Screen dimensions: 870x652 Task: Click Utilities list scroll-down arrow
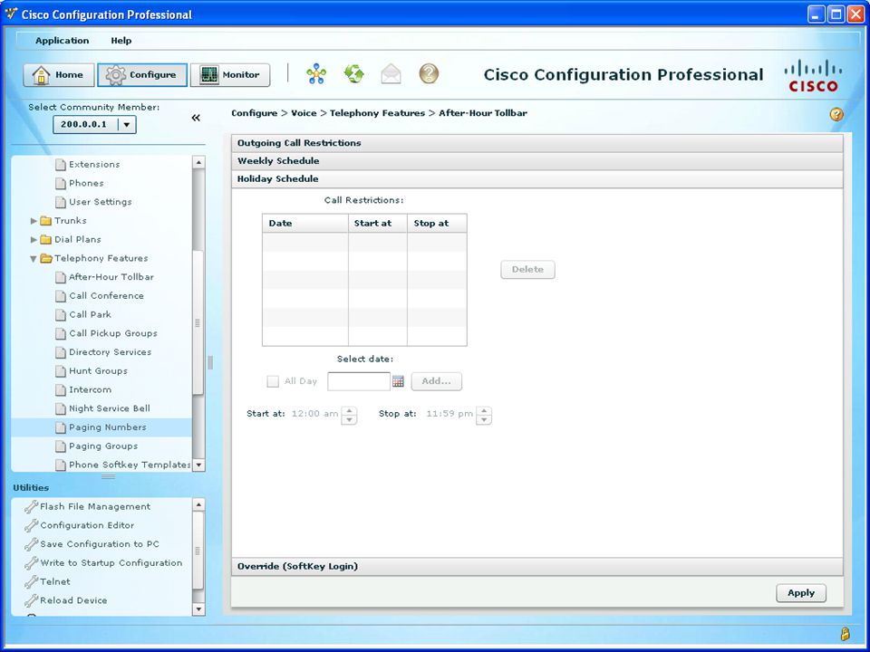pyautogui.click(x=198, y=609)
